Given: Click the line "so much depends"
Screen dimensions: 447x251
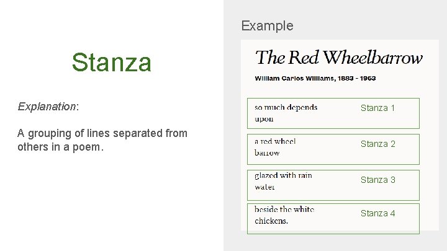Looking at the screenshot, I should tap(286, 107).
